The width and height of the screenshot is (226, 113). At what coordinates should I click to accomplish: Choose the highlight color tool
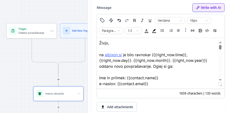(154, 31)
